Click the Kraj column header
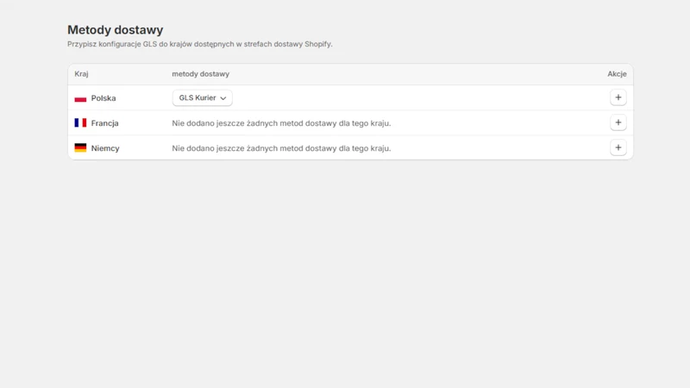Image resolution: width=690 pixels, height=388 pixels. coord(81,74)
